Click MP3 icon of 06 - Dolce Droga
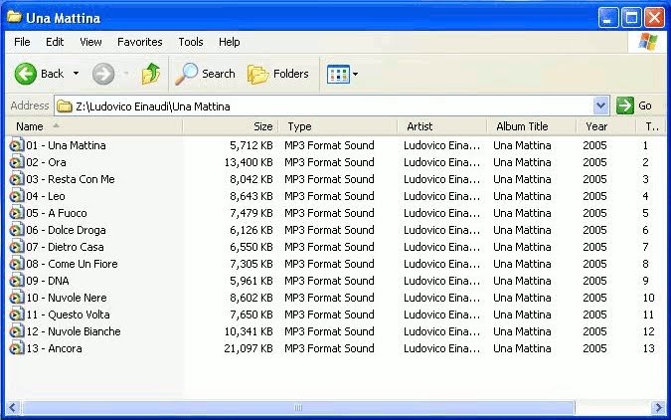The image size is (671, 420). click(16, 230)
